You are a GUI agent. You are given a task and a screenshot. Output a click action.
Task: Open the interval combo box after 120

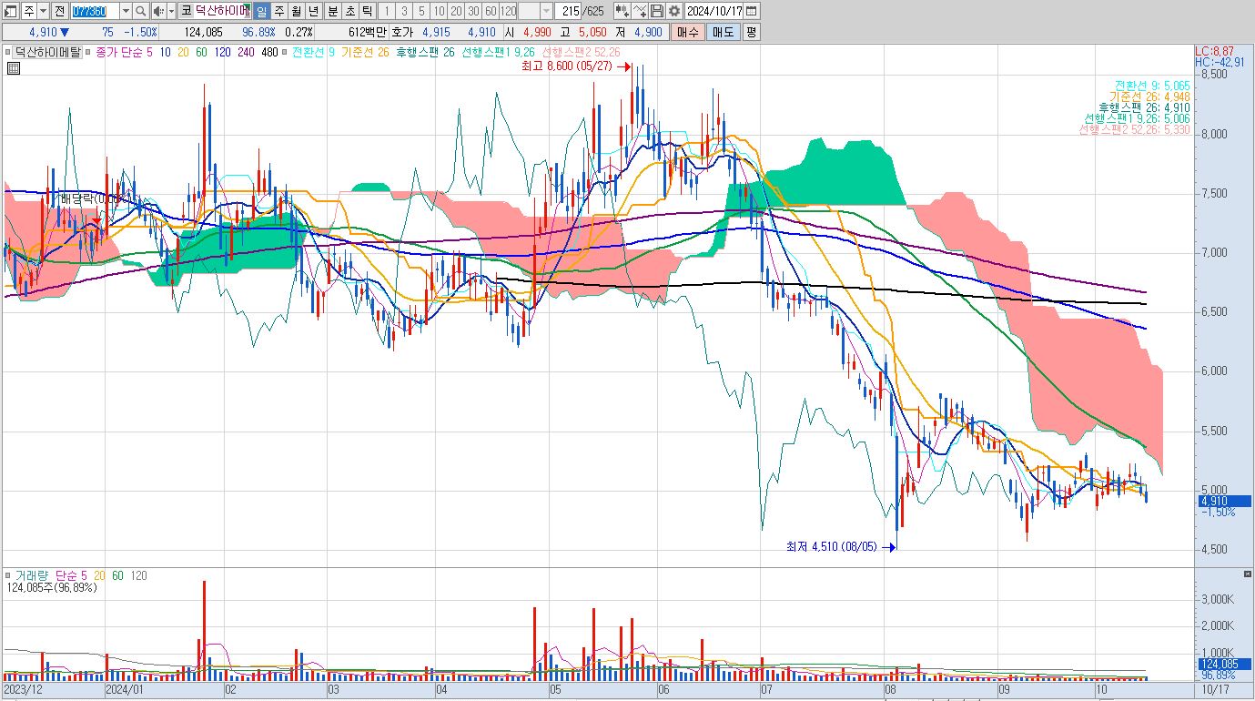546,11
